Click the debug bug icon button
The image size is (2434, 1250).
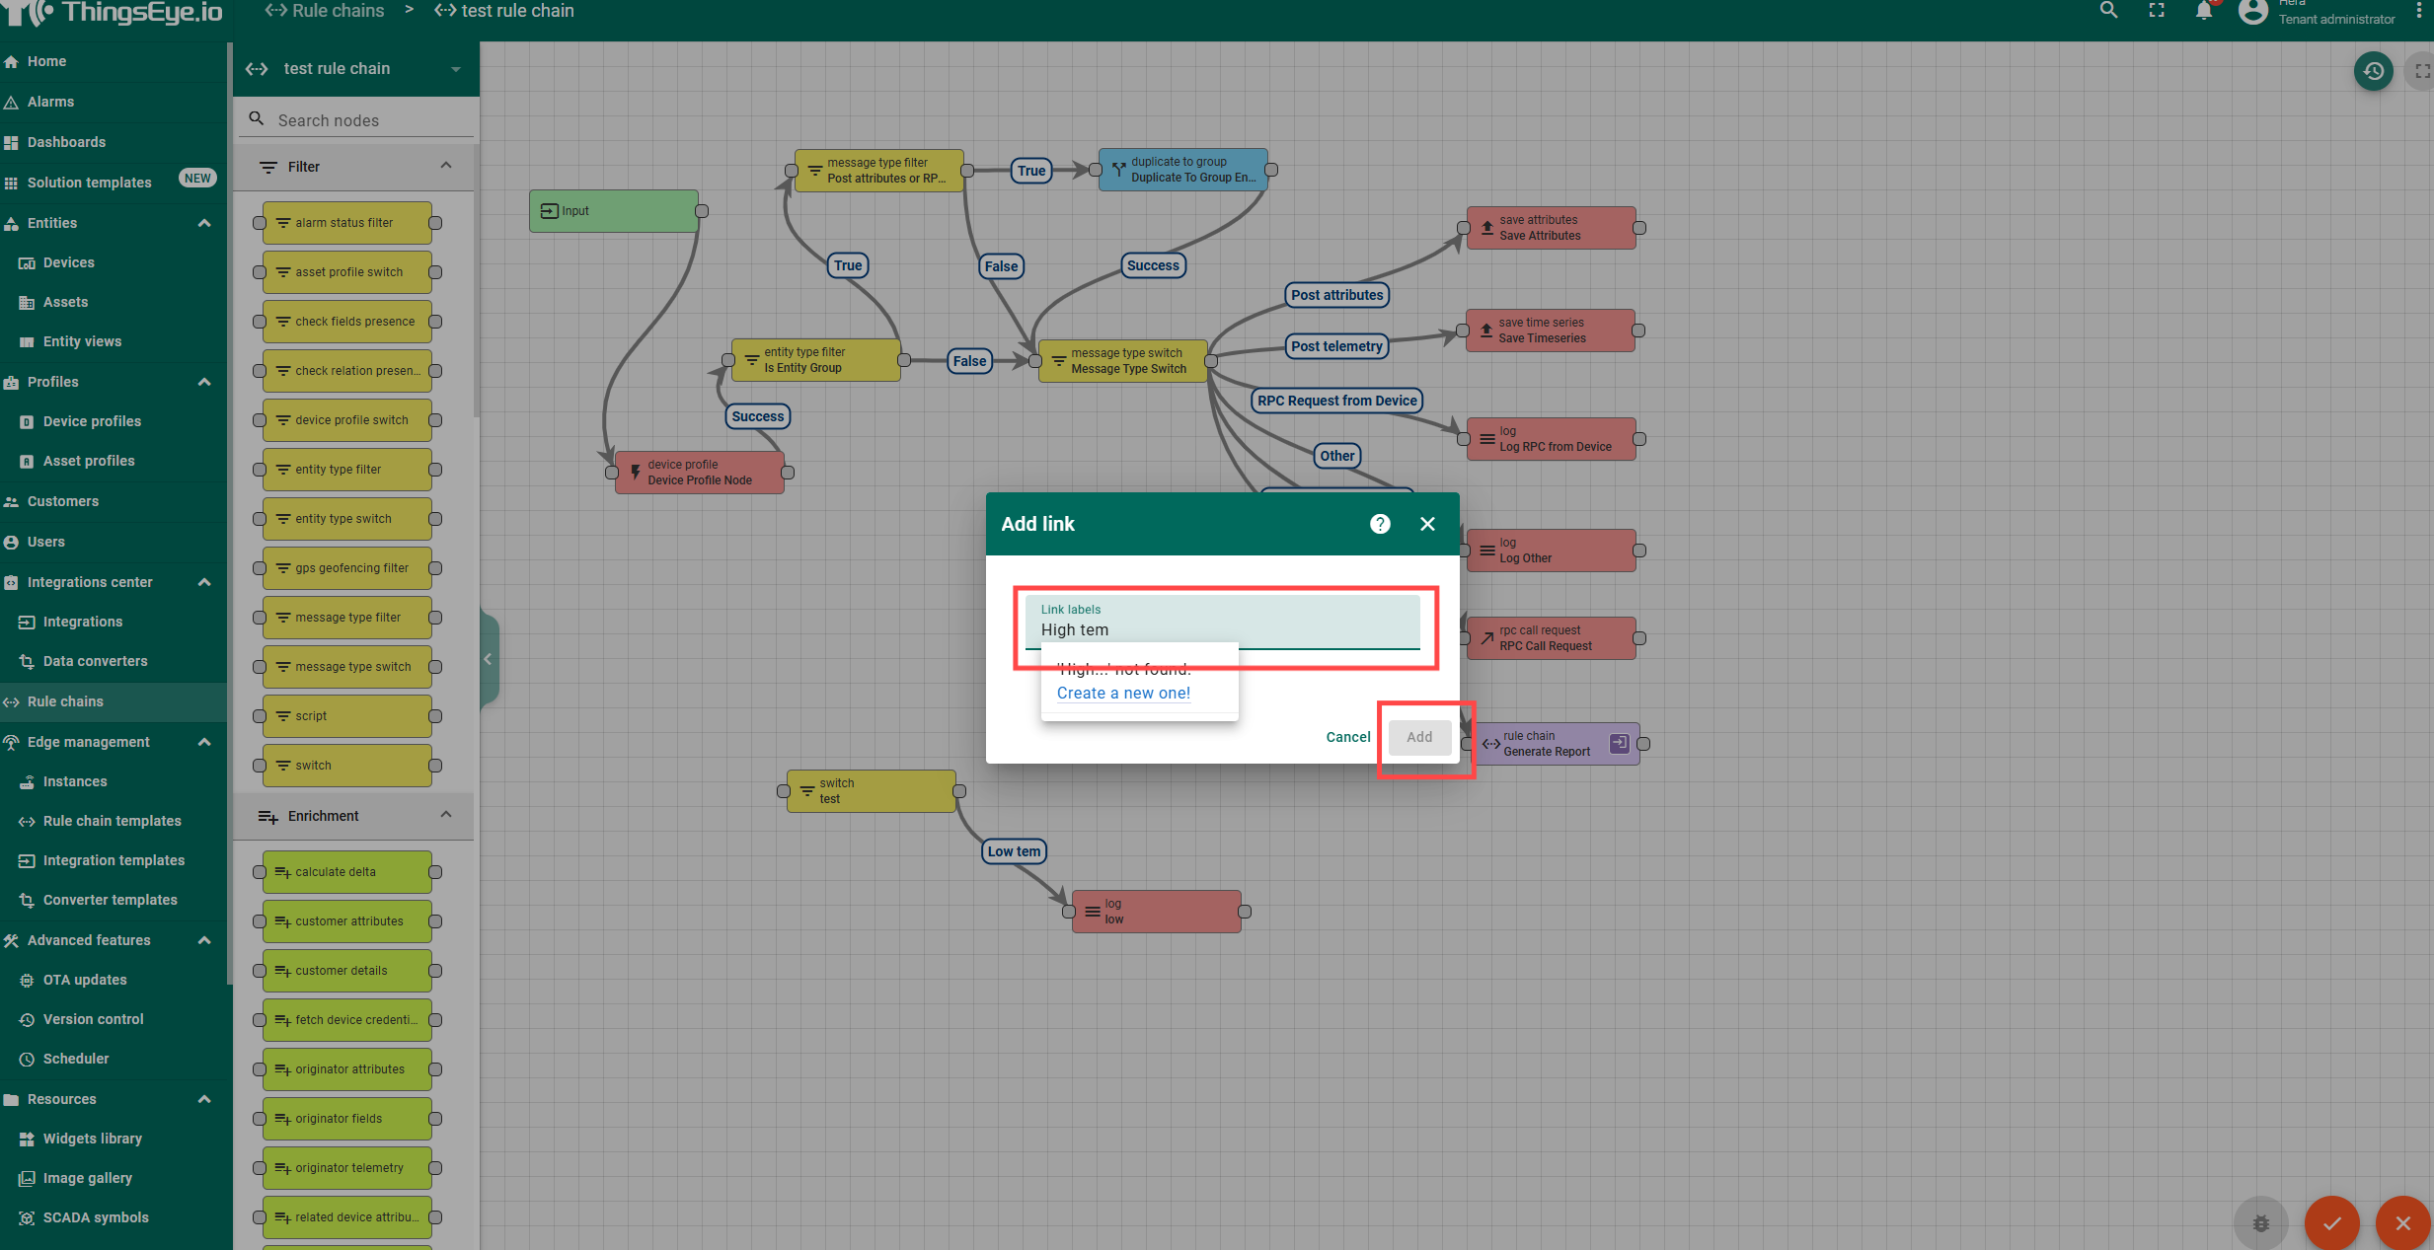[2260, 1223]
